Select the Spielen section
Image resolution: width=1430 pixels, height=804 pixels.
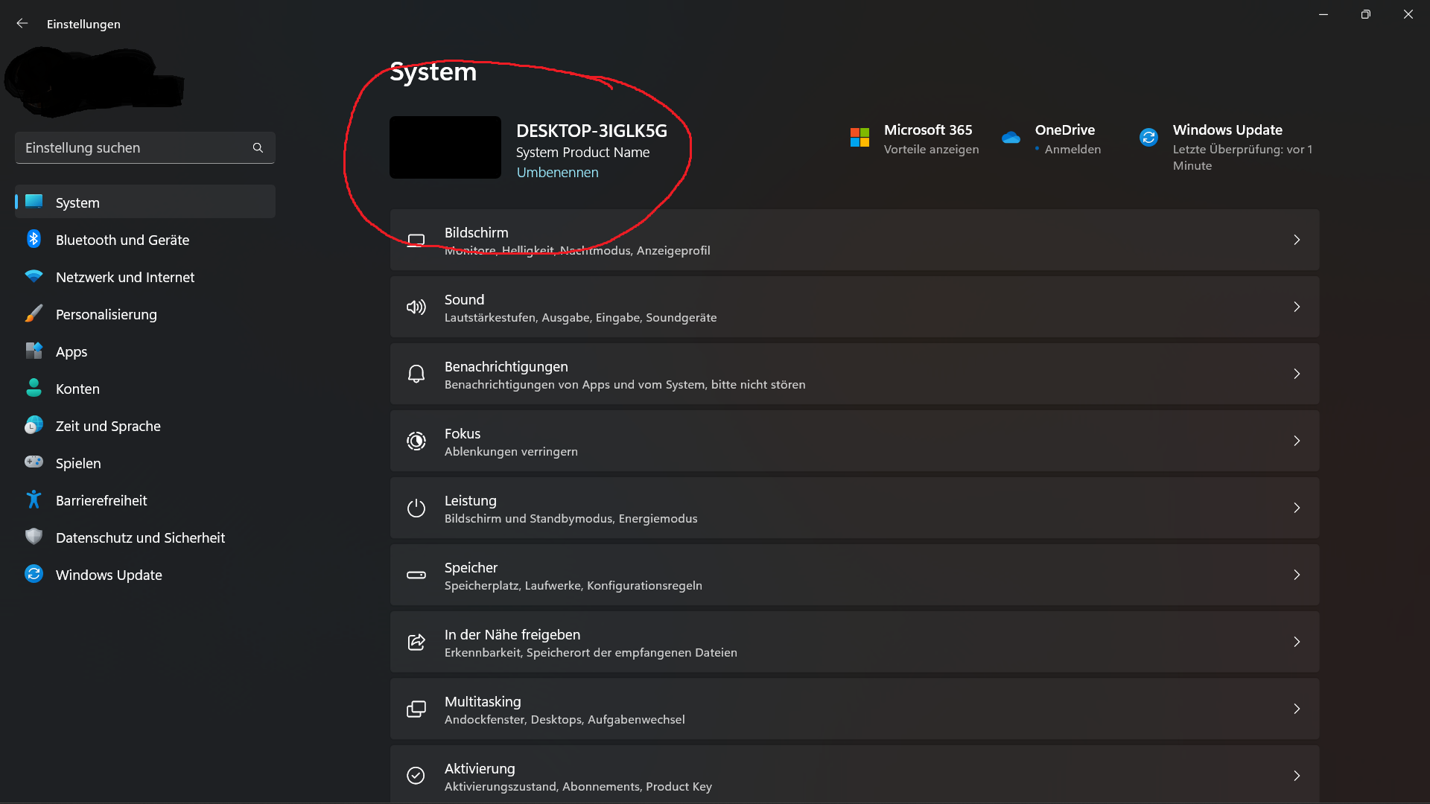pyautogui.click(x=78, y=463)
